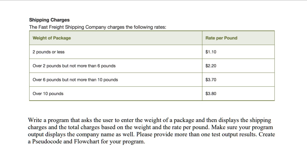Click the word 'Write' starting the paragraph
The height and width of the screenshot is (153, 307).
35,120
